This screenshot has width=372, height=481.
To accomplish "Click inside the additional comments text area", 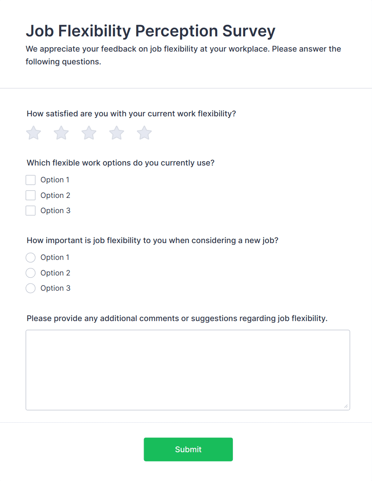I will click(x=188, y=368).
